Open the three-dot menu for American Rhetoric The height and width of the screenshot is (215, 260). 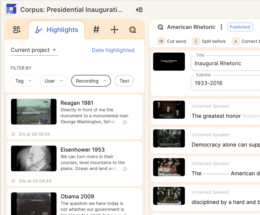click(x=221, y=27)
